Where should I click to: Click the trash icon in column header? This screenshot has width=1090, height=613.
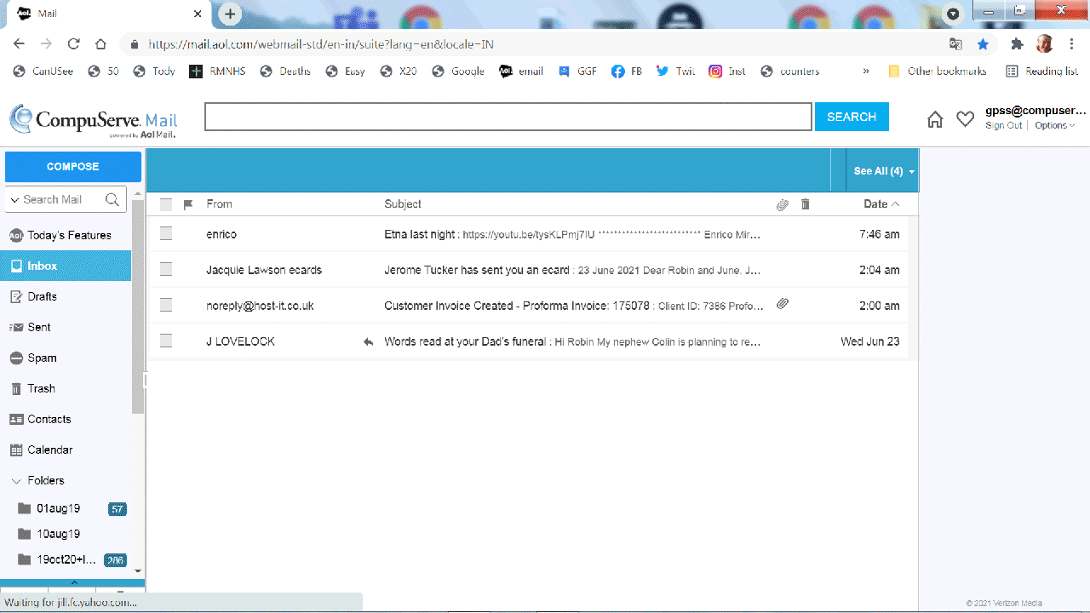806,204
